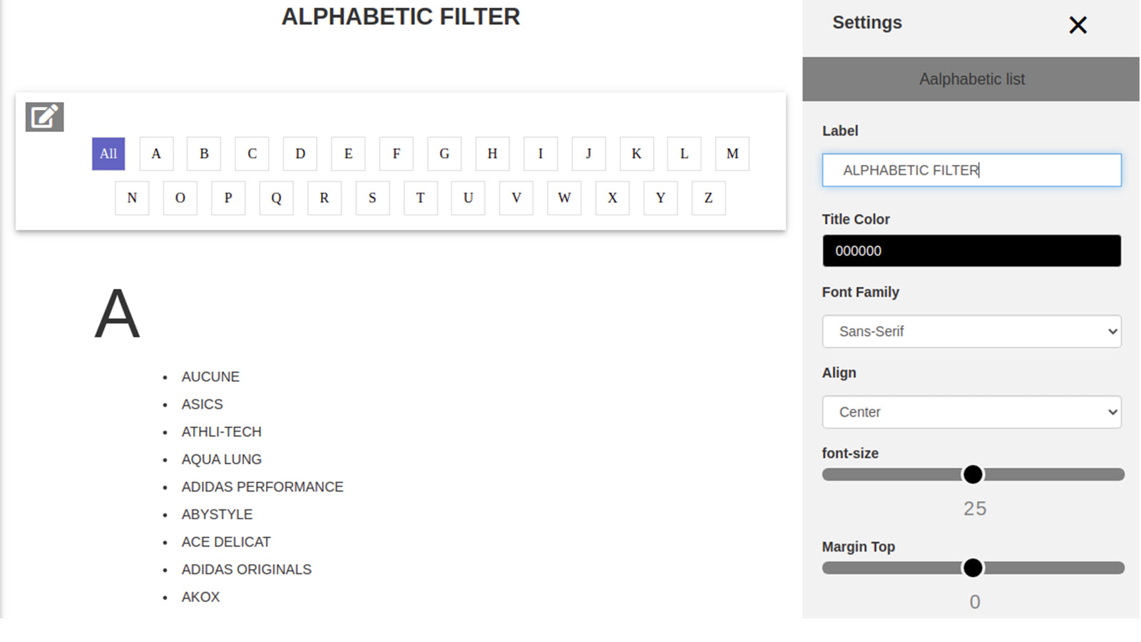Image resolution: width=1141 pixels, height=642 pixels.
Task: Open the Align dropdown
Action: 971,412
